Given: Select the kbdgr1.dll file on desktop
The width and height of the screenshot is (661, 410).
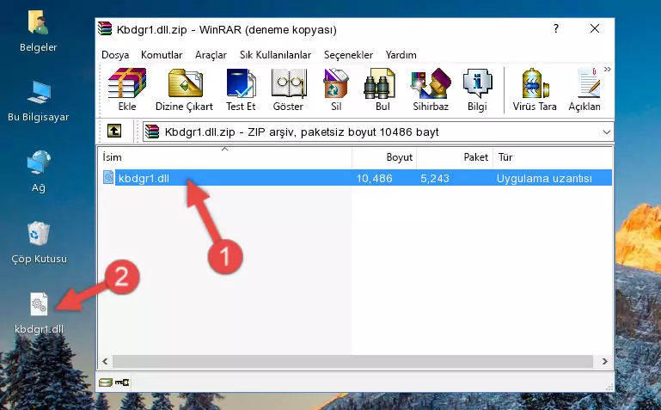Looking at the screenshot, I should click(x=39, y=314).
